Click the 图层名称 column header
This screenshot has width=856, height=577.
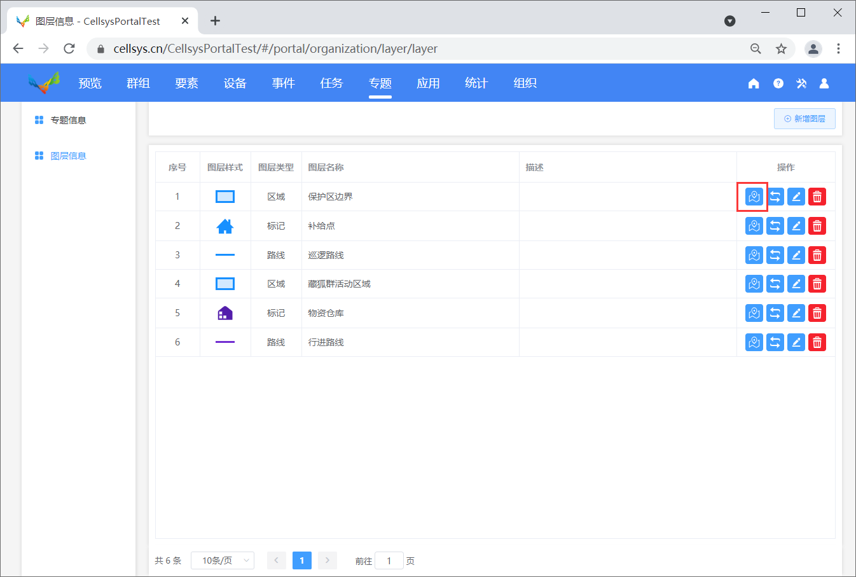pyautogui.click(x=326, y=167)
